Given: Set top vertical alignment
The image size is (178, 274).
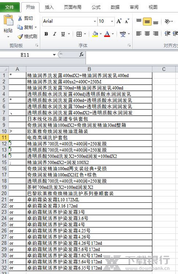Looking at the screenshot, I should click(x=139, y=21).
